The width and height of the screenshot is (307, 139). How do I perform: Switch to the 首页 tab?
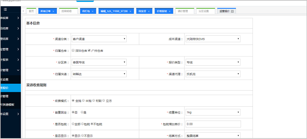[x=31, y=11]
